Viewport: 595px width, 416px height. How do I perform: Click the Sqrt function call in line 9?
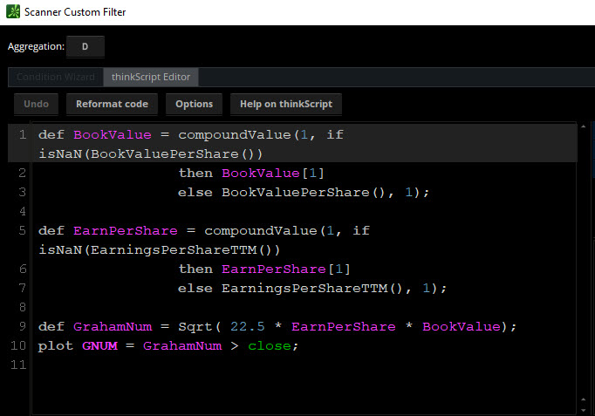pyautogui.click(x=195, y=326)
